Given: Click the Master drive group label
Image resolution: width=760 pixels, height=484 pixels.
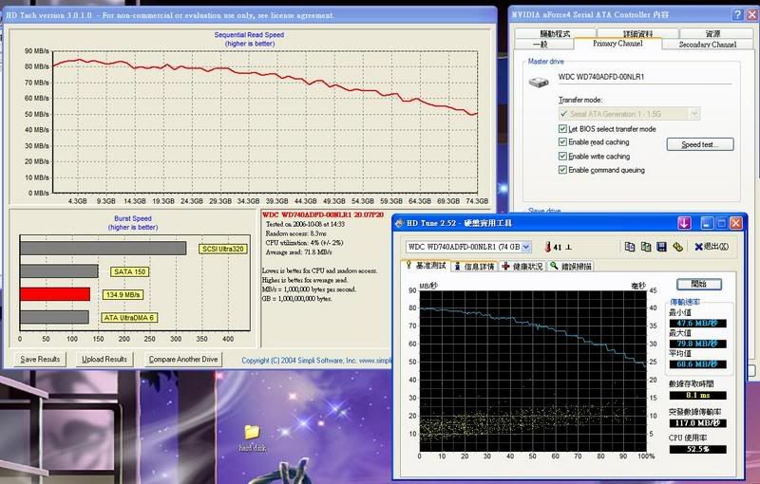Looking at the screenshot, I should point(545,62).
